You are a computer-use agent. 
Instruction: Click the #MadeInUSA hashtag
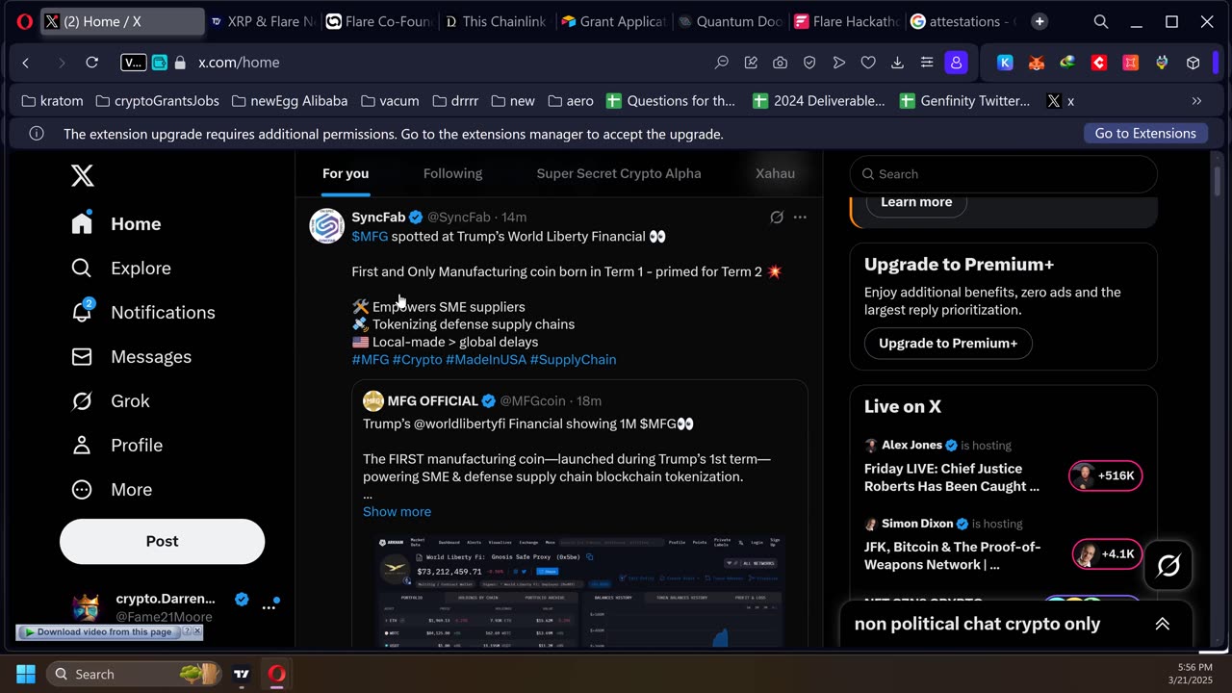coord(486,359)
